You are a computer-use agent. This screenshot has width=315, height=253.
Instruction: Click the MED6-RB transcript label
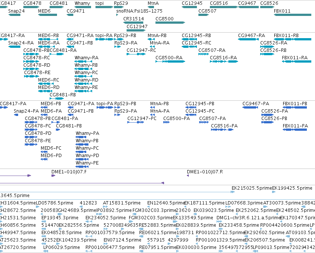[48, 36]
